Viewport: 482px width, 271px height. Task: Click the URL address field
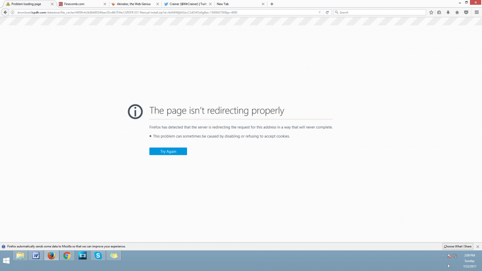tap(166, 13)
